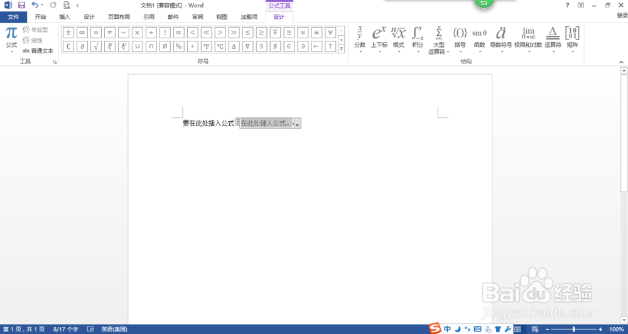Switch to the Page Layout (页面布局) tab
This screenshot has width=628, height=334.
coord(119,17)
